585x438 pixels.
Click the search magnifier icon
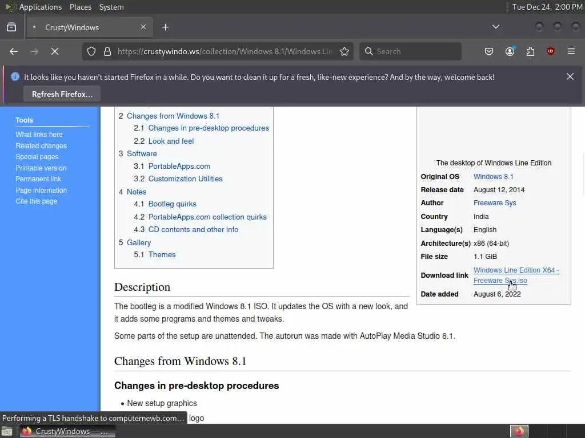(x=368, y=51)
